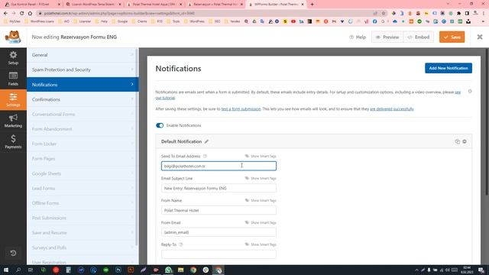Viewport: 489px width, 275px height.
Task: Open Form Locker settings
Action: click(83, 144)
